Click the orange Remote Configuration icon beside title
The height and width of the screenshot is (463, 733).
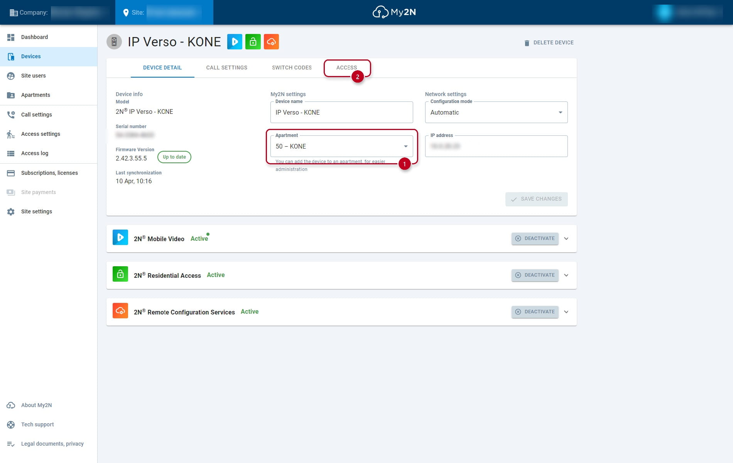coord(272,42)
